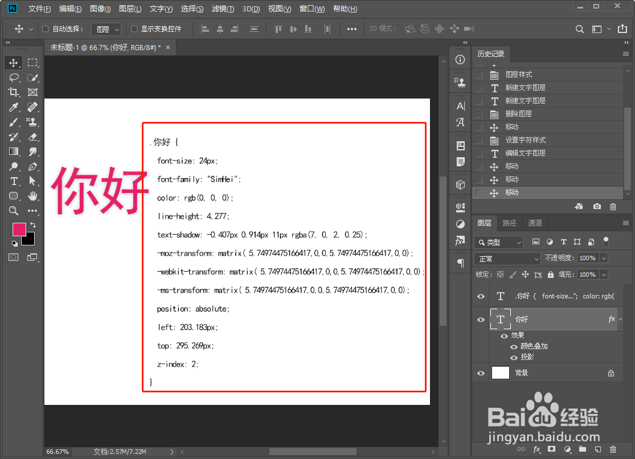This screenshot has height=459, width=635.
Task: Select the Smudge tool
Action: coord(32,151)
